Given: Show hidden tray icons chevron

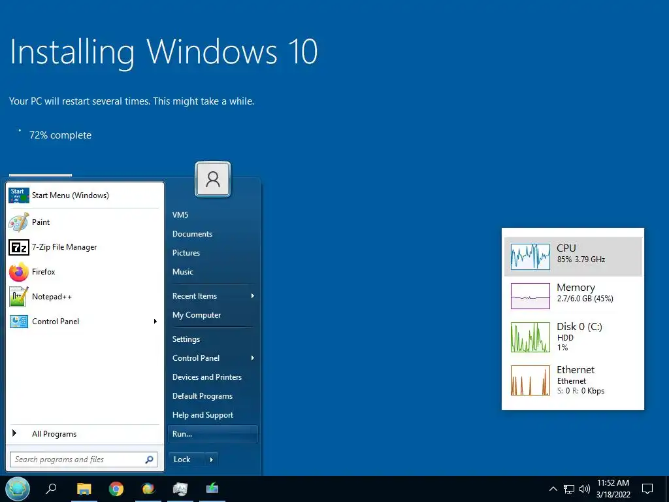Looking at the screenshot, I should click(553, 489).
